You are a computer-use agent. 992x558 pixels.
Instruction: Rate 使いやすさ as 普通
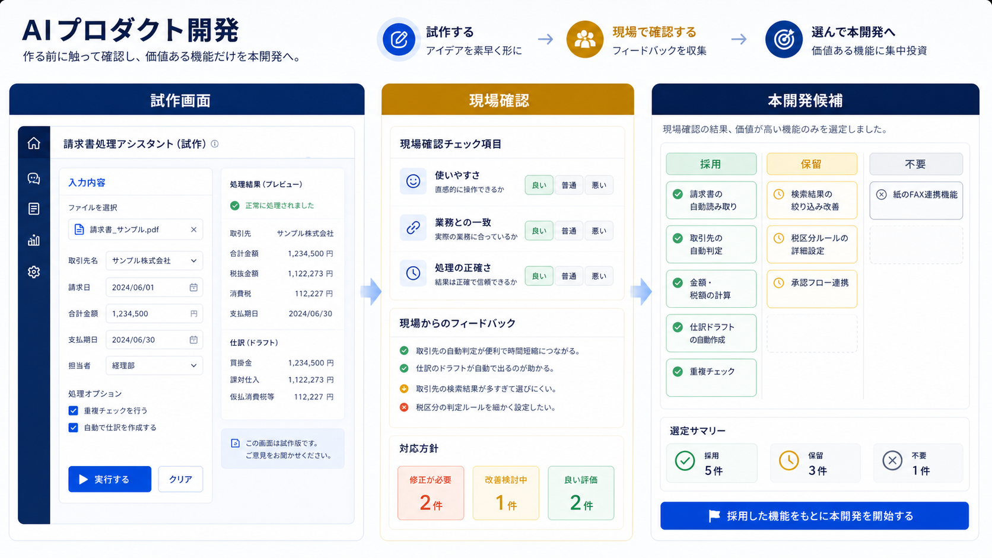569,185
